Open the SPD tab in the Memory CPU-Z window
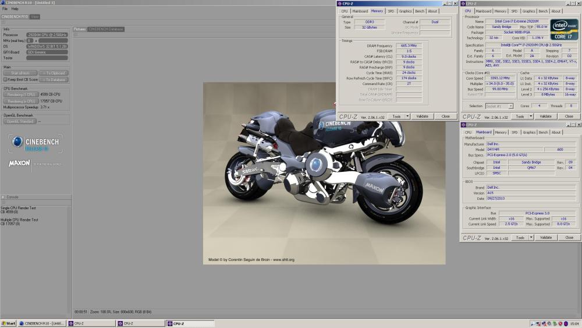This screenshot has height=328, width=582. tap(391, 11)
